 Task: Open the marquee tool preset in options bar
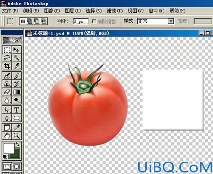(10, 21)
